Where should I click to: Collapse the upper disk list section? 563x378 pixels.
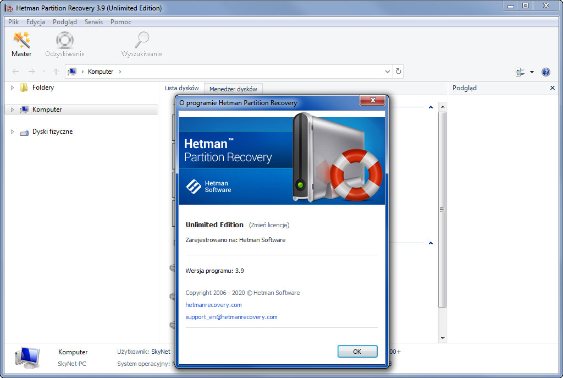click(x=430, y=107)
